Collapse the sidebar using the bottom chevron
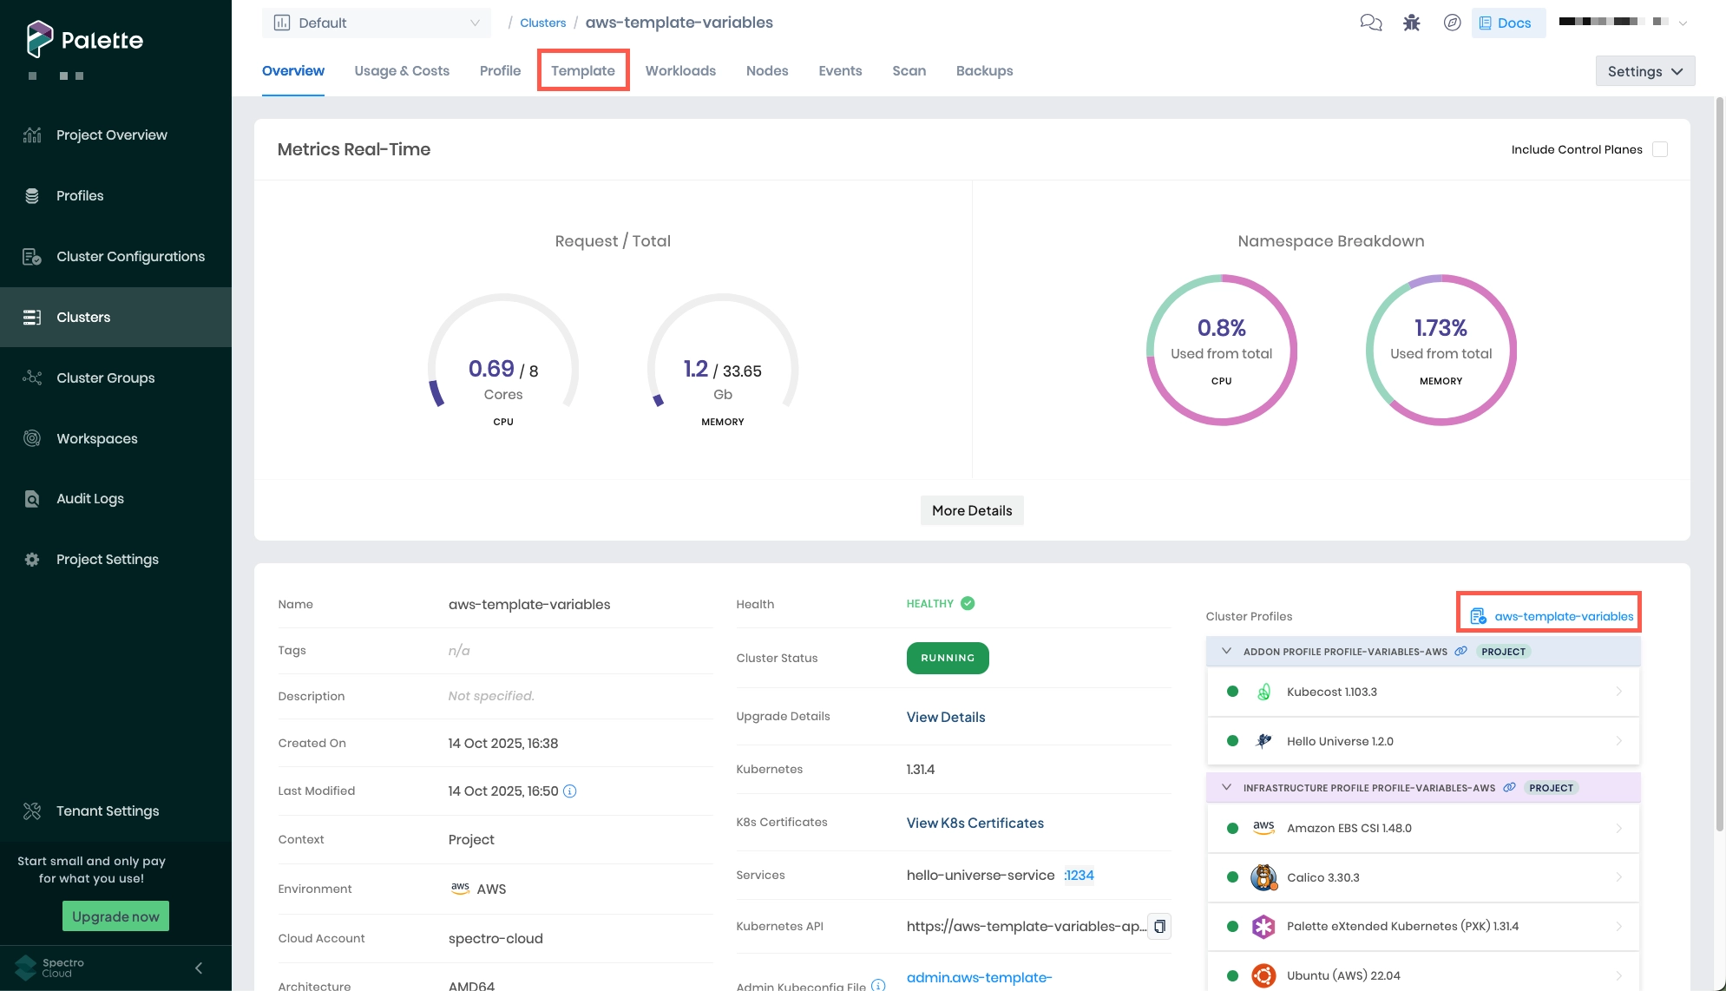 pyautogui.click(x=198, y=967)
